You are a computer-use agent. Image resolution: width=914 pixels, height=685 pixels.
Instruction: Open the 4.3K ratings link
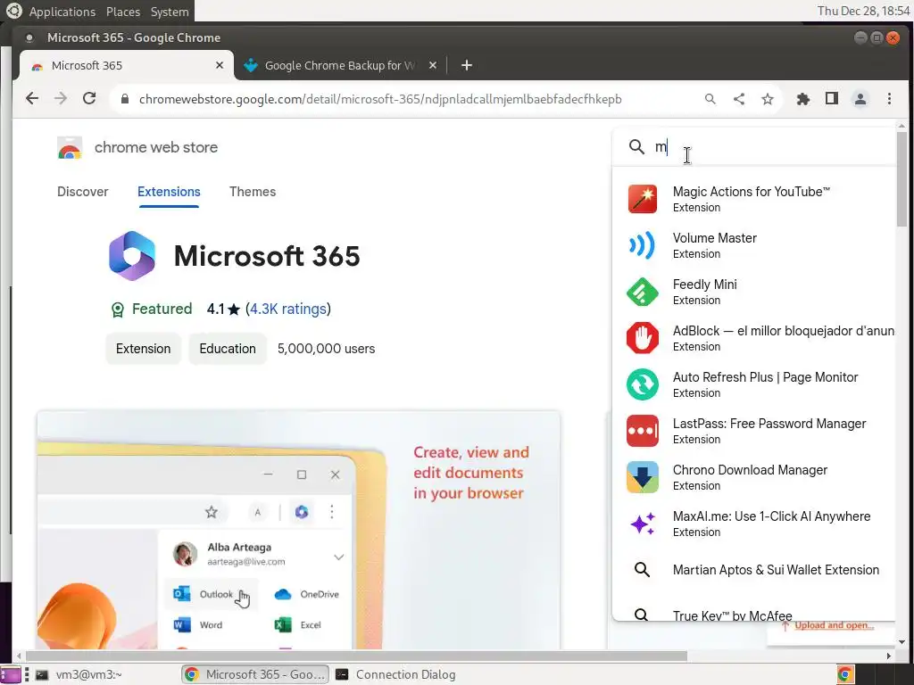pos(288,309)
